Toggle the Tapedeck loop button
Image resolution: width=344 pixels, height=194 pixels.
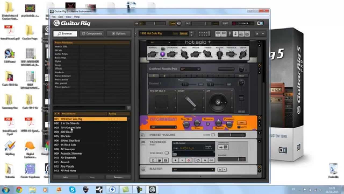point(198,160)
